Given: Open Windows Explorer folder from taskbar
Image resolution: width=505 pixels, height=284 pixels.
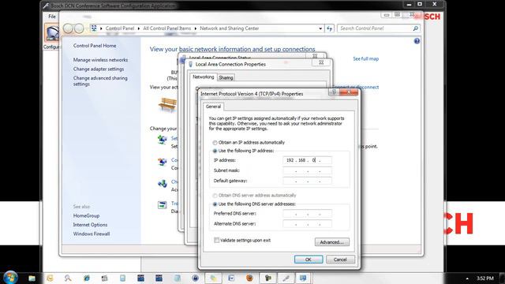Looking at the screenshot, I should pos(32,278).
